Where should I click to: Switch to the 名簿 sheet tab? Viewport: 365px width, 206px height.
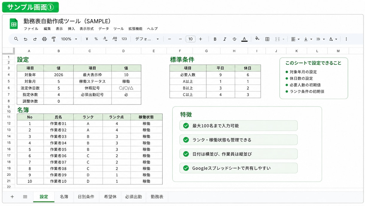[64, 197]
